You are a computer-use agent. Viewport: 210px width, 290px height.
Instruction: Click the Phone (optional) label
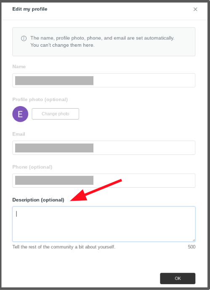(x=32, y=167)
